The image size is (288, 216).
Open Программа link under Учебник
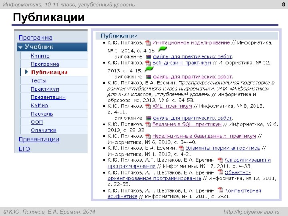tap(45, 64)
